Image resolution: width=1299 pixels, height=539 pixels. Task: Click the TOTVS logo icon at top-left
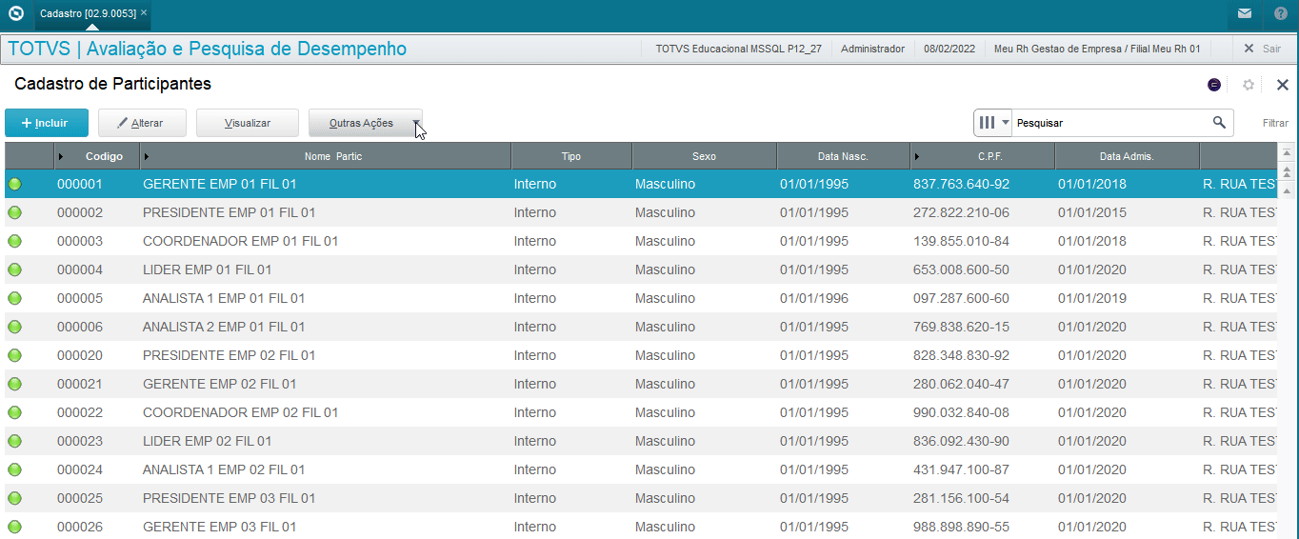15,13
